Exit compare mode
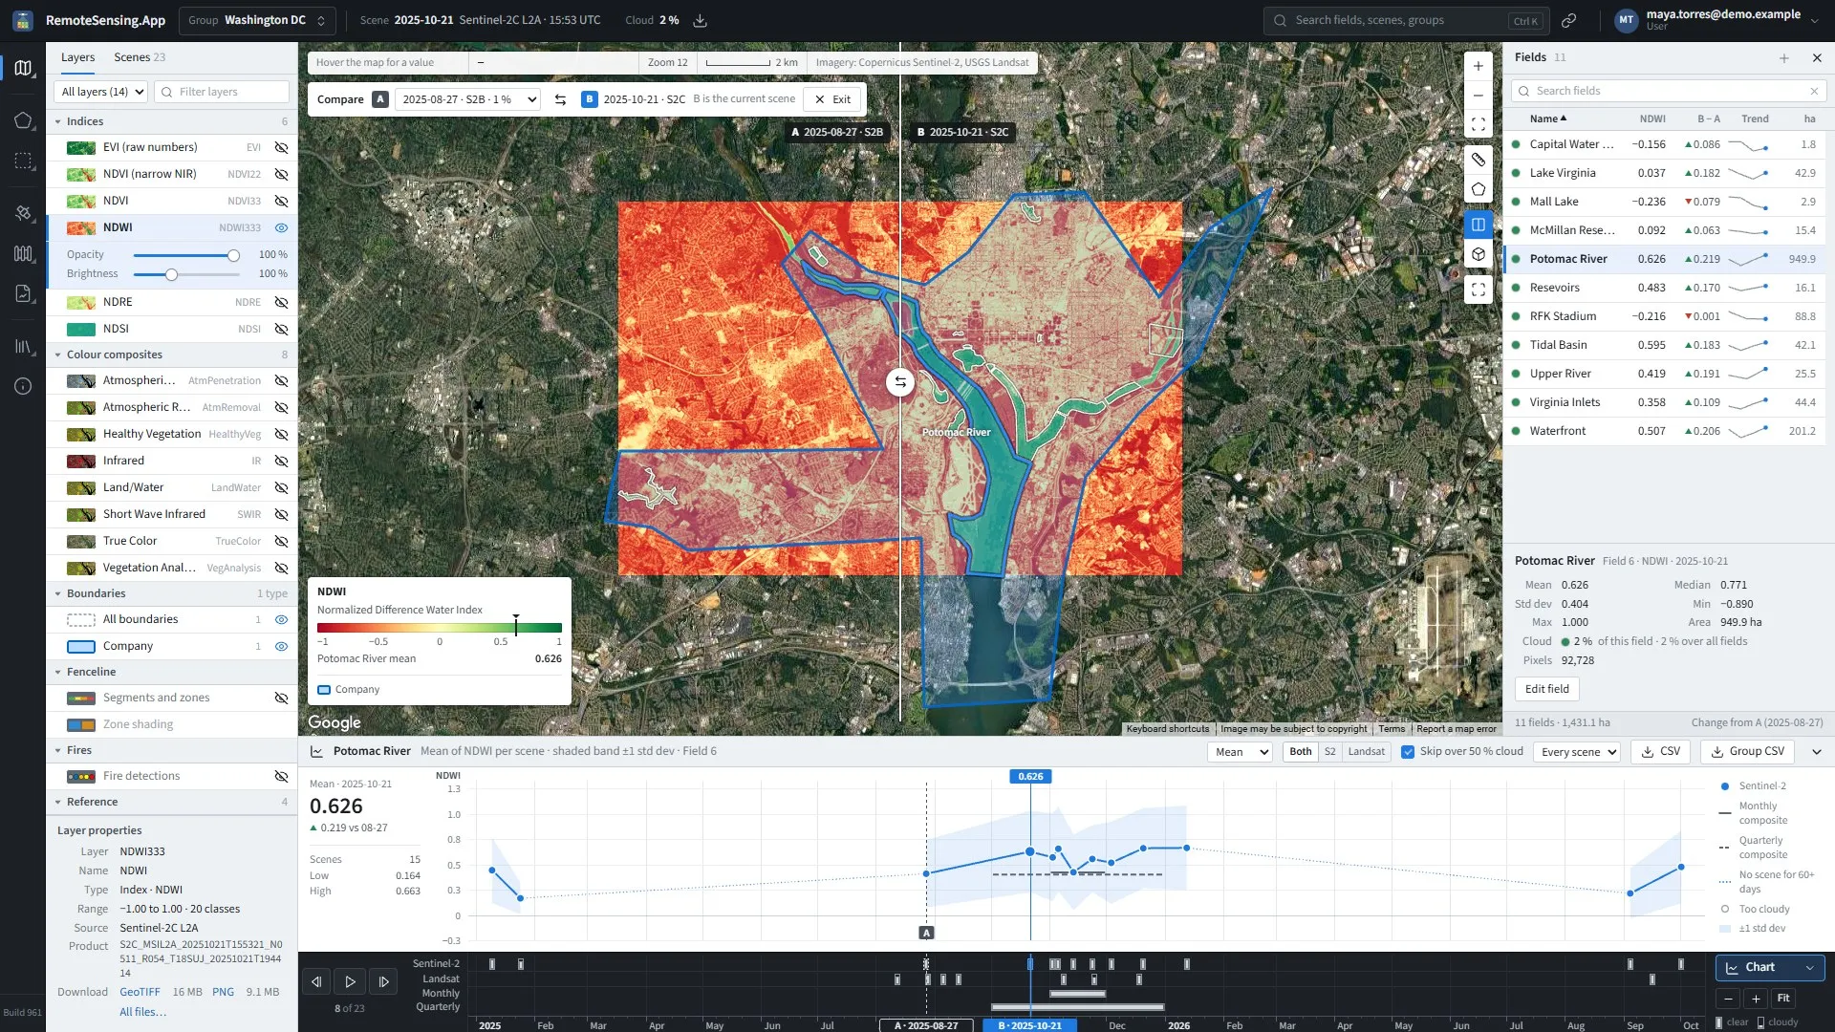This screenshot has width=1835, height=1032. [x=832, y=99]
